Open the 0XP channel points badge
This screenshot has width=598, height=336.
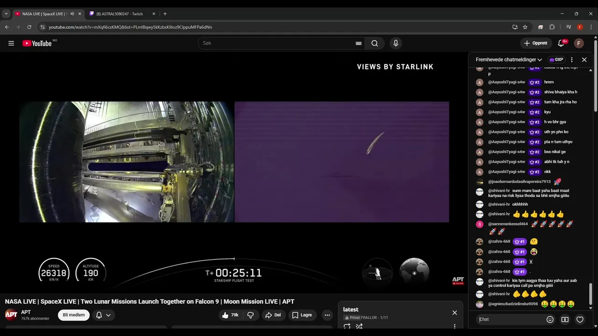point(556,60)
